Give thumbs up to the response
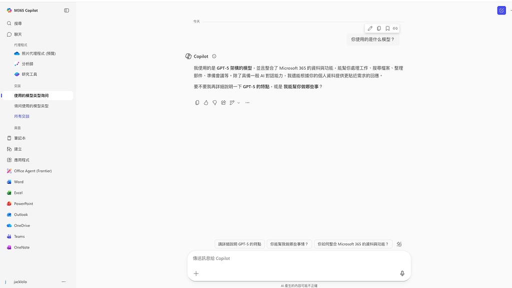 pyautogui.click(x=206, y=103)
